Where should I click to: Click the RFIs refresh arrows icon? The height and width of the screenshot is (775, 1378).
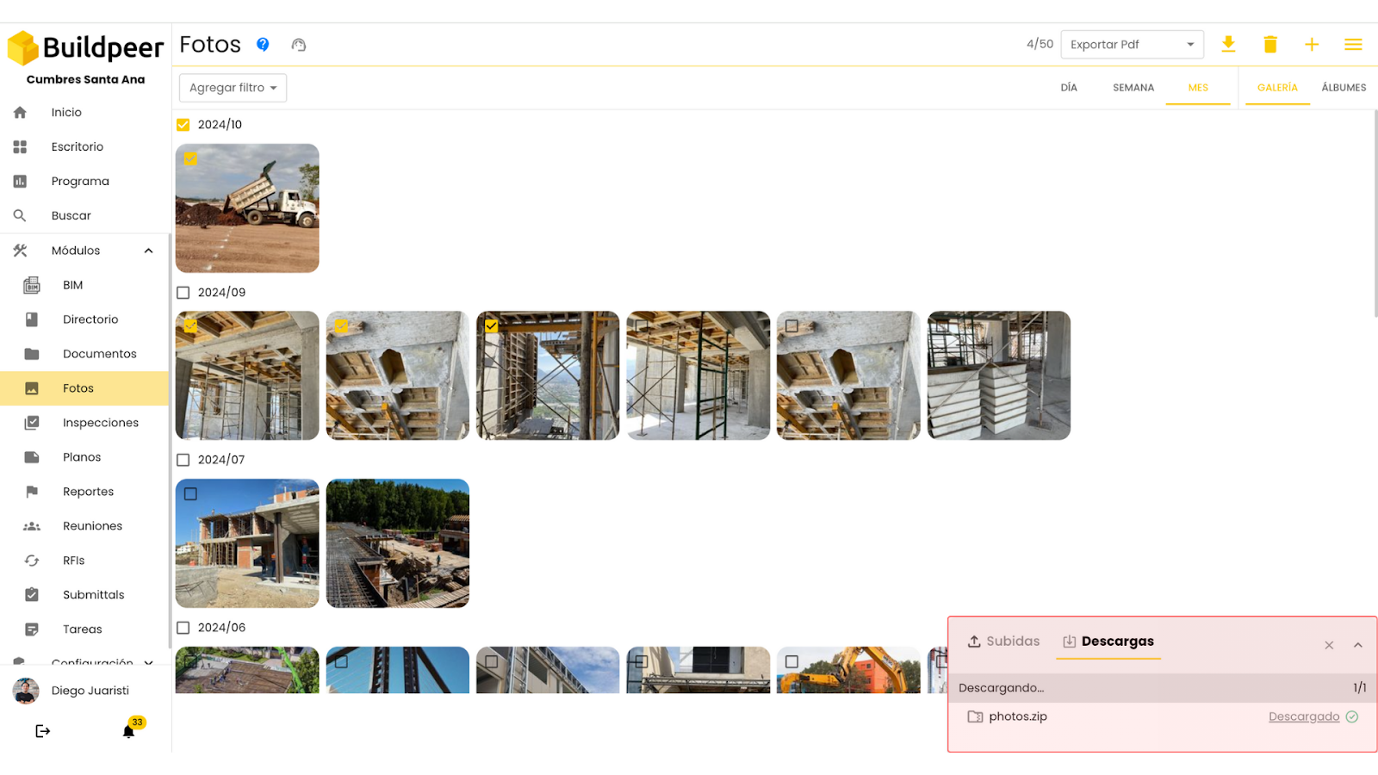coord(32,561)
